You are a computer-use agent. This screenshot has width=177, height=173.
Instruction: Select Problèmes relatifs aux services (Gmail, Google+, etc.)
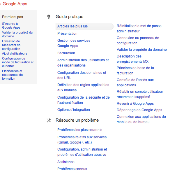click(x=82, y=140)
